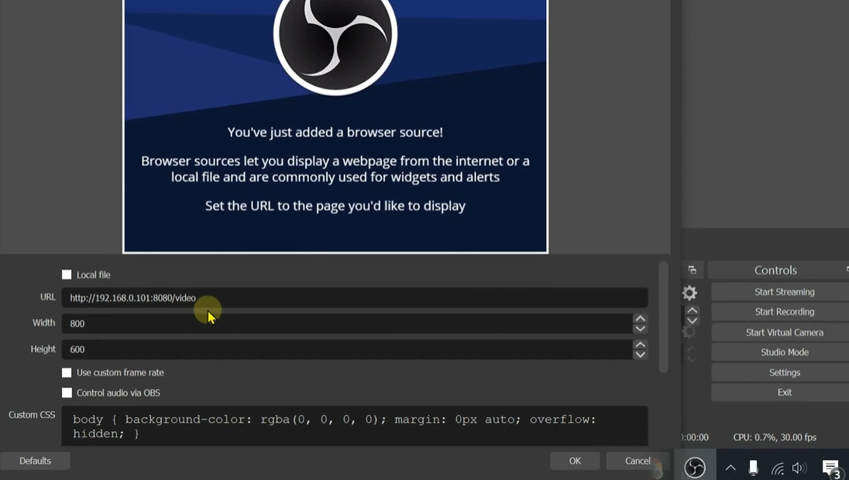Viewport: 849px width, 480px height.
Task: Toggle Control audio via OBS checkbox
Action: click(x=67, y=393)
